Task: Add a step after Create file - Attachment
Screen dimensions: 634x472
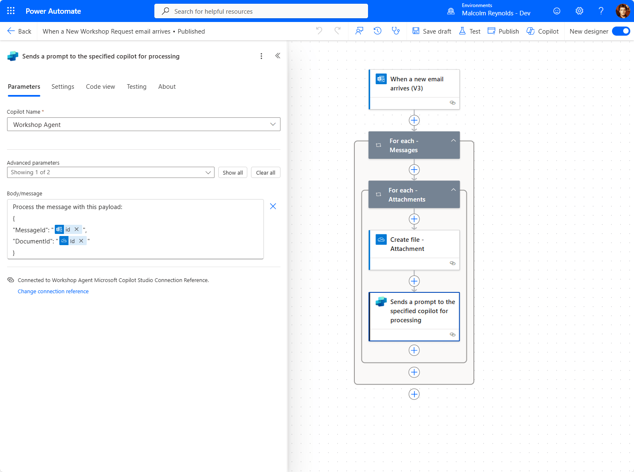Action: point(414,281)
